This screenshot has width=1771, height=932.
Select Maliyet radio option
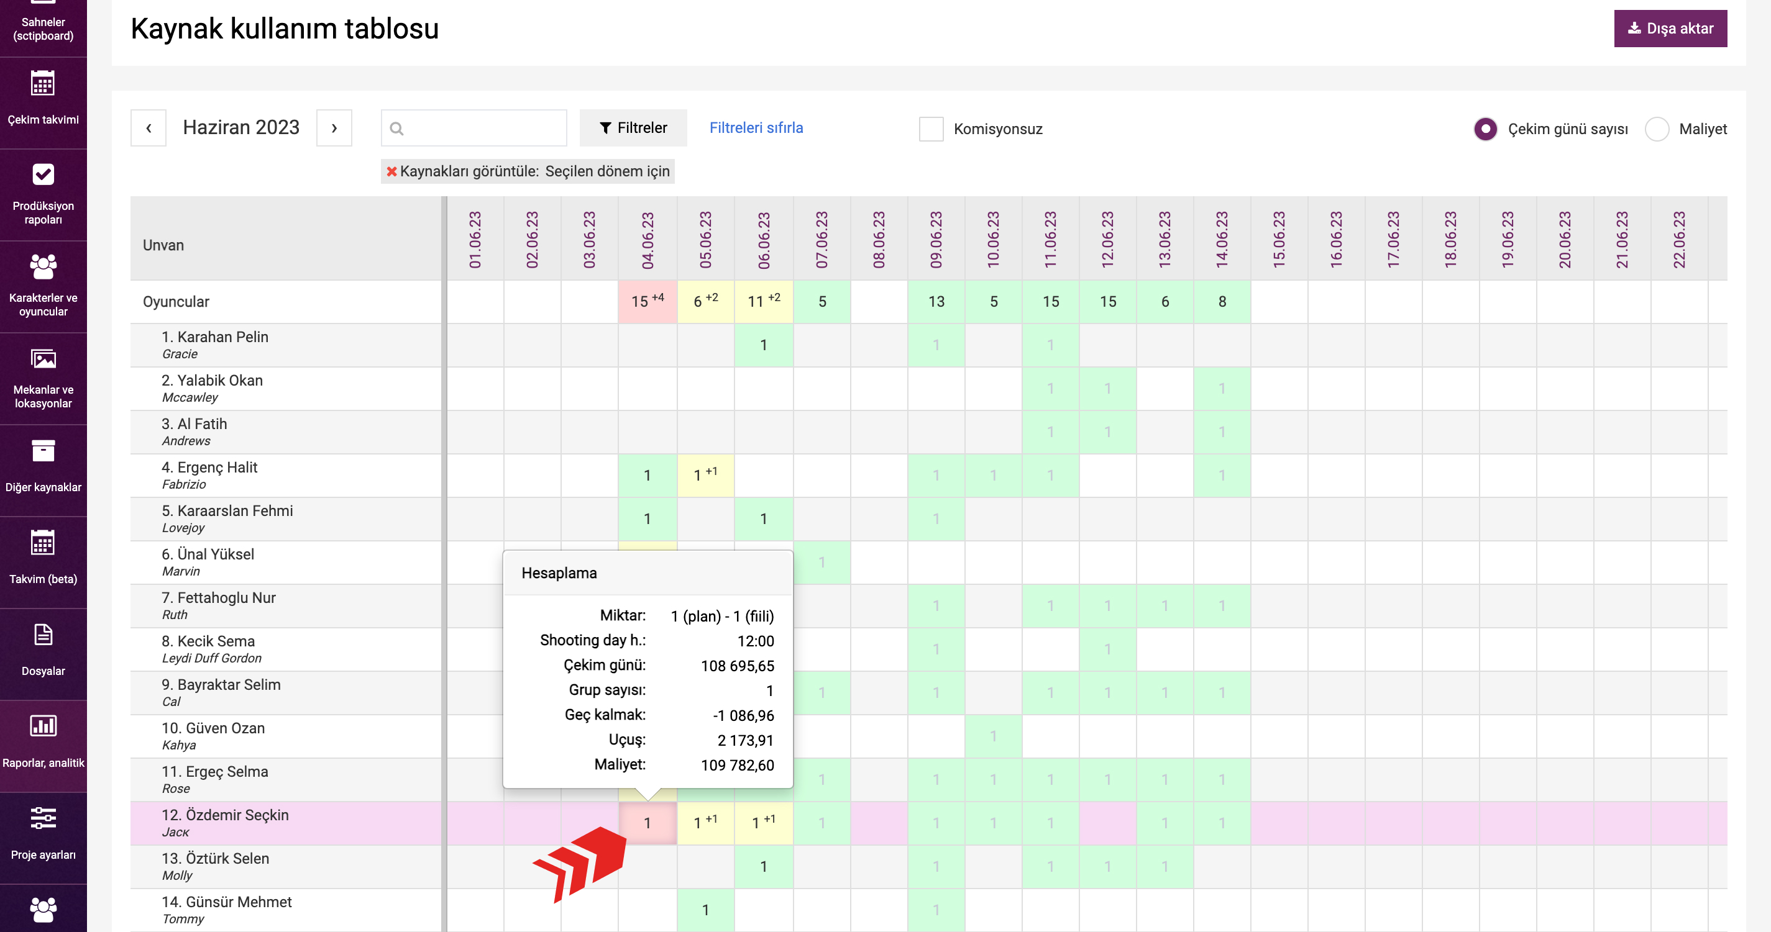click(x=1657, y=129)
